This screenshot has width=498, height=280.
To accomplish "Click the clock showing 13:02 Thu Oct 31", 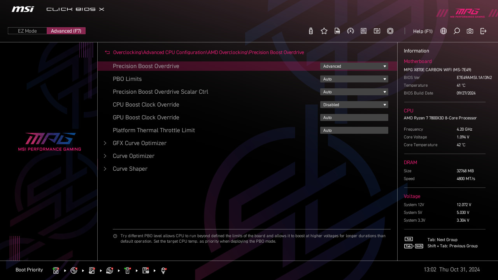I will pyautogui.click(x=452, y=269).
